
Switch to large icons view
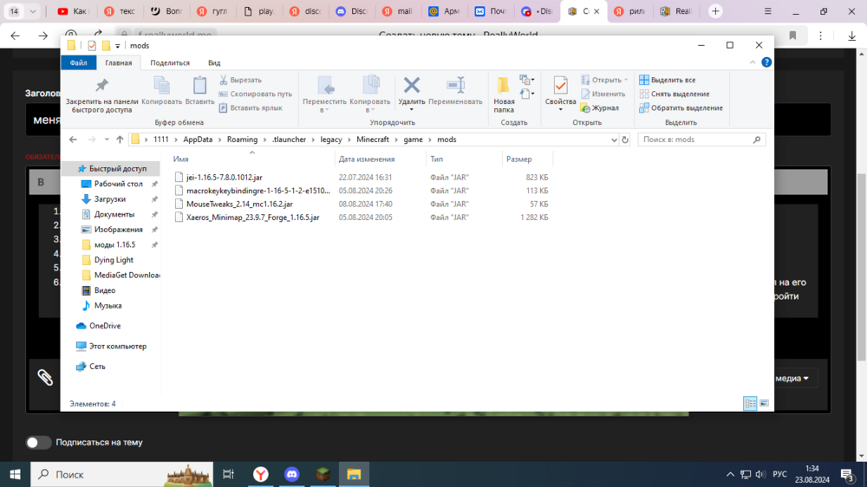pos(764,404)
